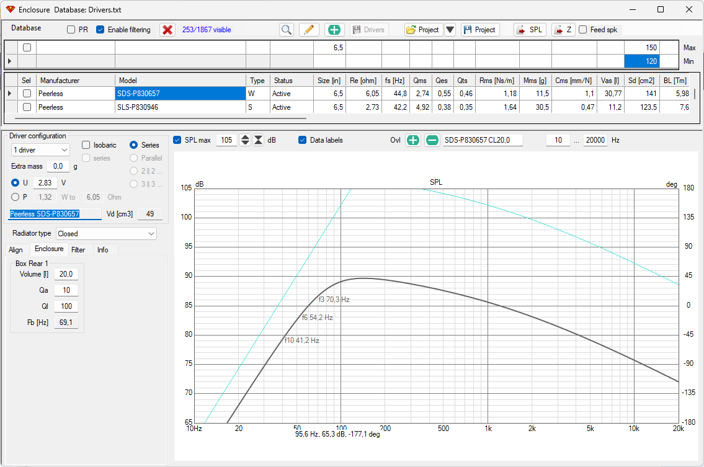Click the Sd Max filter cell 150

click(x=642, y=48)
